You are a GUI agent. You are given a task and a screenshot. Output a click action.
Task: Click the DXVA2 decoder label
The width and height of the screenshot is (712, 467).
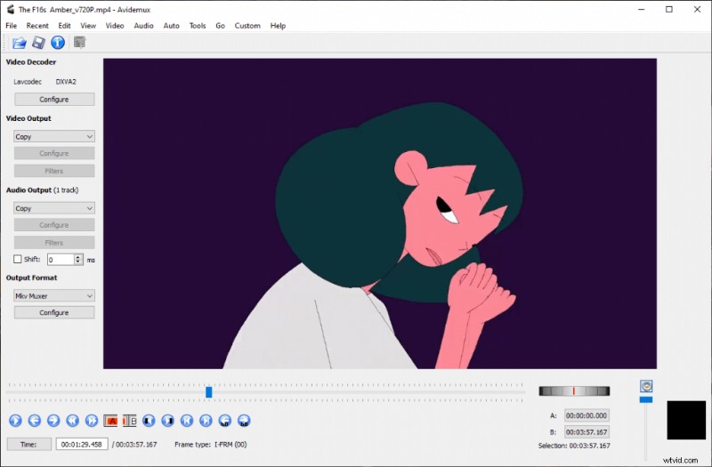tap(66, 82)
